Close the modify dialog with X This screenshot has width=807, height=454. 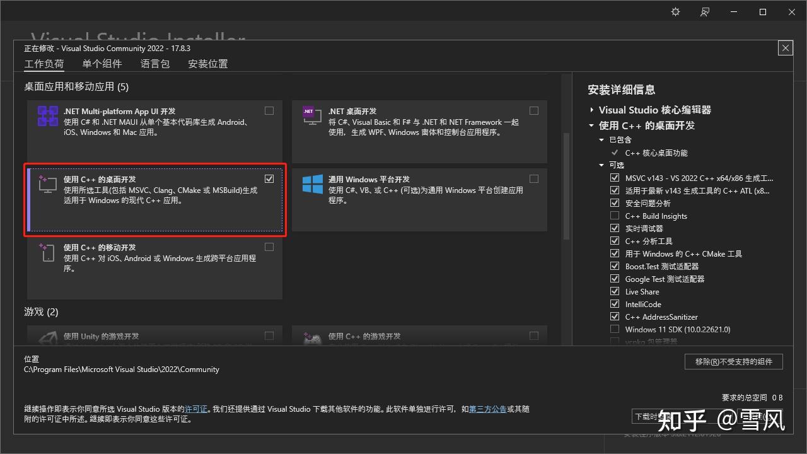785,48
